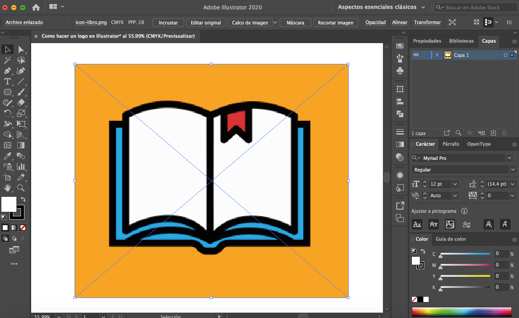Select the Hand tool
The width and height of the screenshot is (519, 318).
click(7, 188)
